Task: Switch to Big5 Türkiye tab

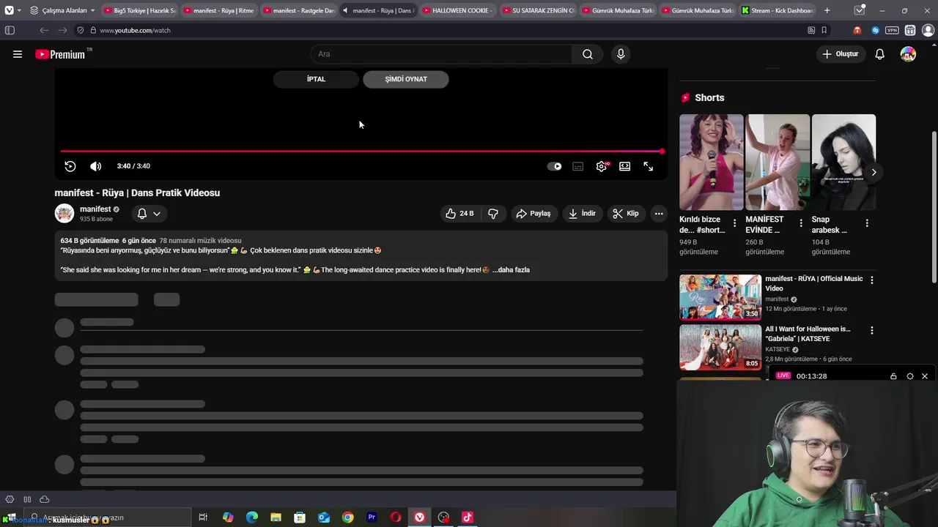Action: (x=139, y=10)
